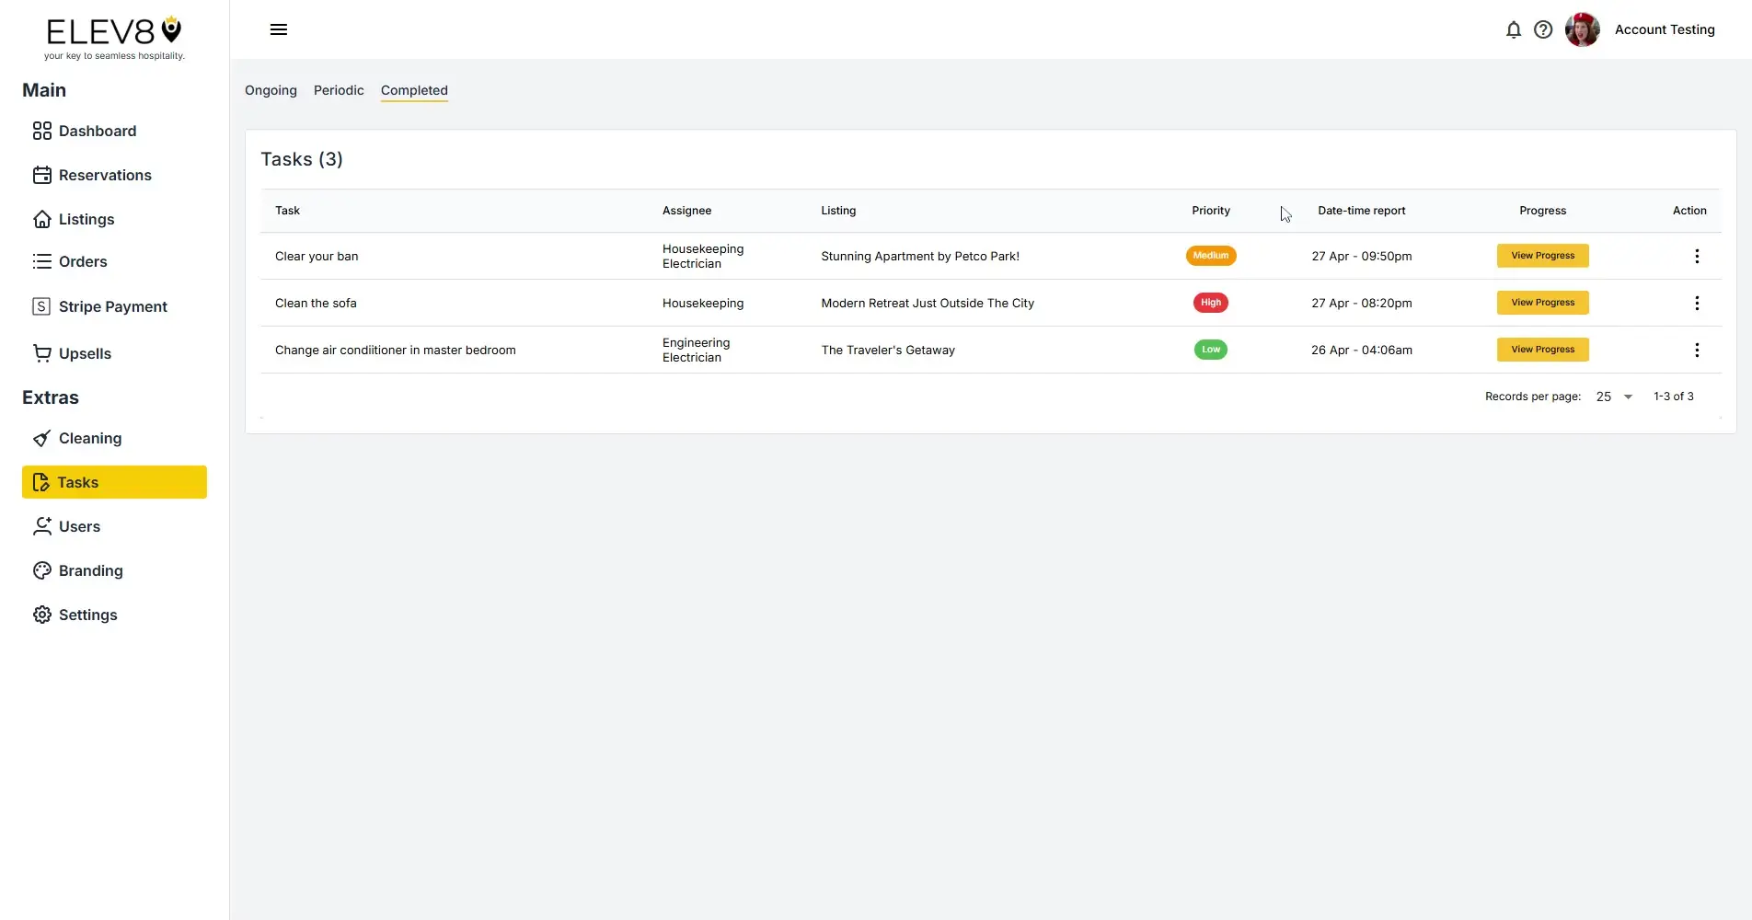Open the Reservations calendar icon
The width and height of the screenshot is (1752, 920).
(x=41, y=175)
